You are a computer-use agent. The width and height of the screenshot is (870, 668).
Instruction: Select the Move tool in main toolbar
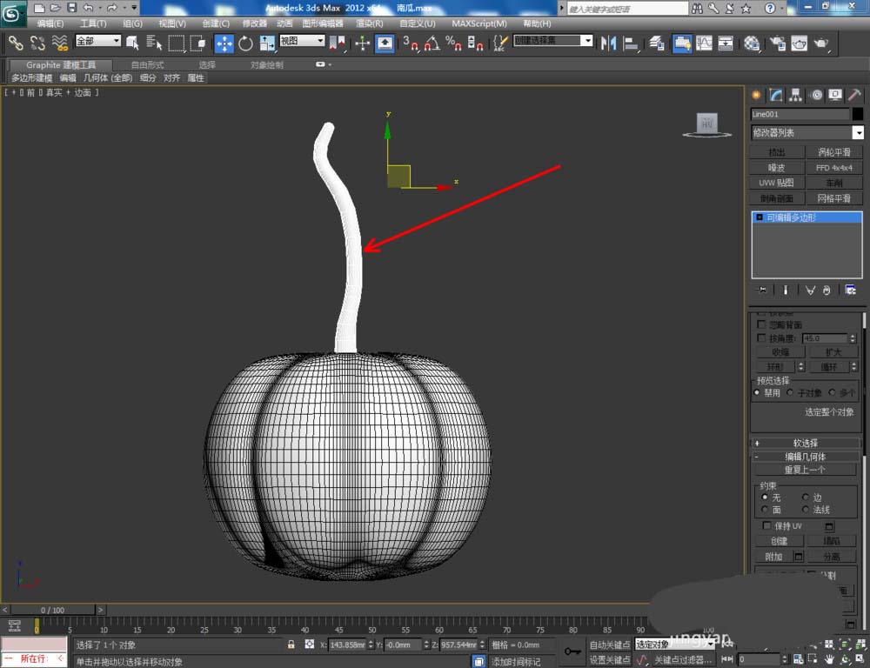(224, 43)
